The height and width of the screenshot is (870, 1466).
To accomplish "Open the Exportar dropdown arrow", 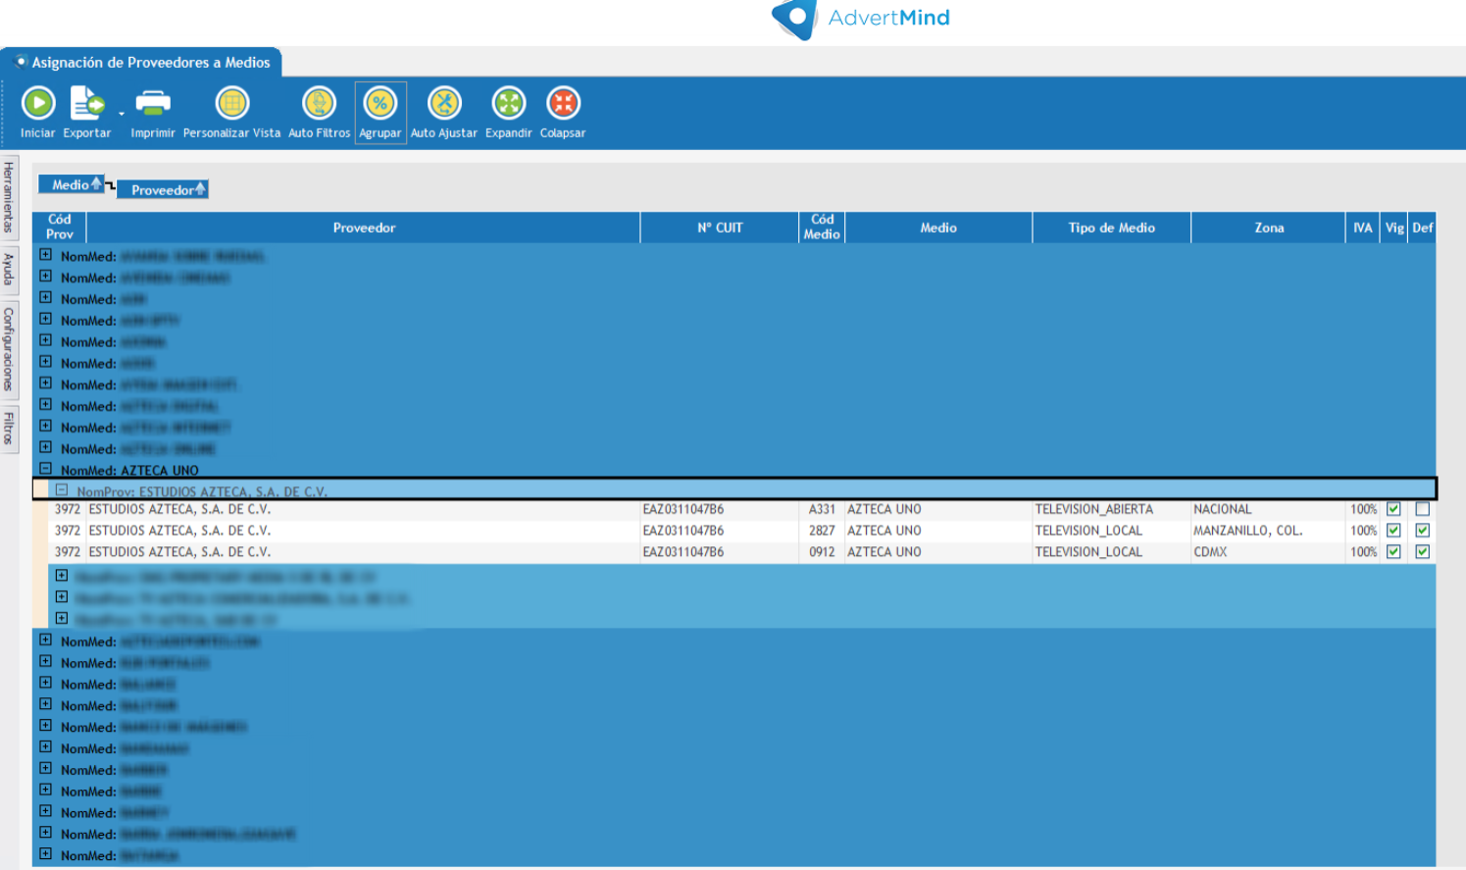I will pos(122,114).
